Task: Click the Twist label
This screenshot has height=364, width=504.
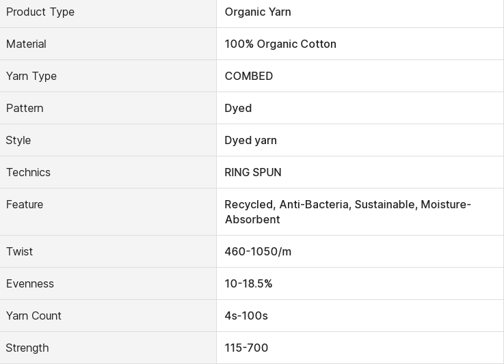Action: tap(19, 251)
